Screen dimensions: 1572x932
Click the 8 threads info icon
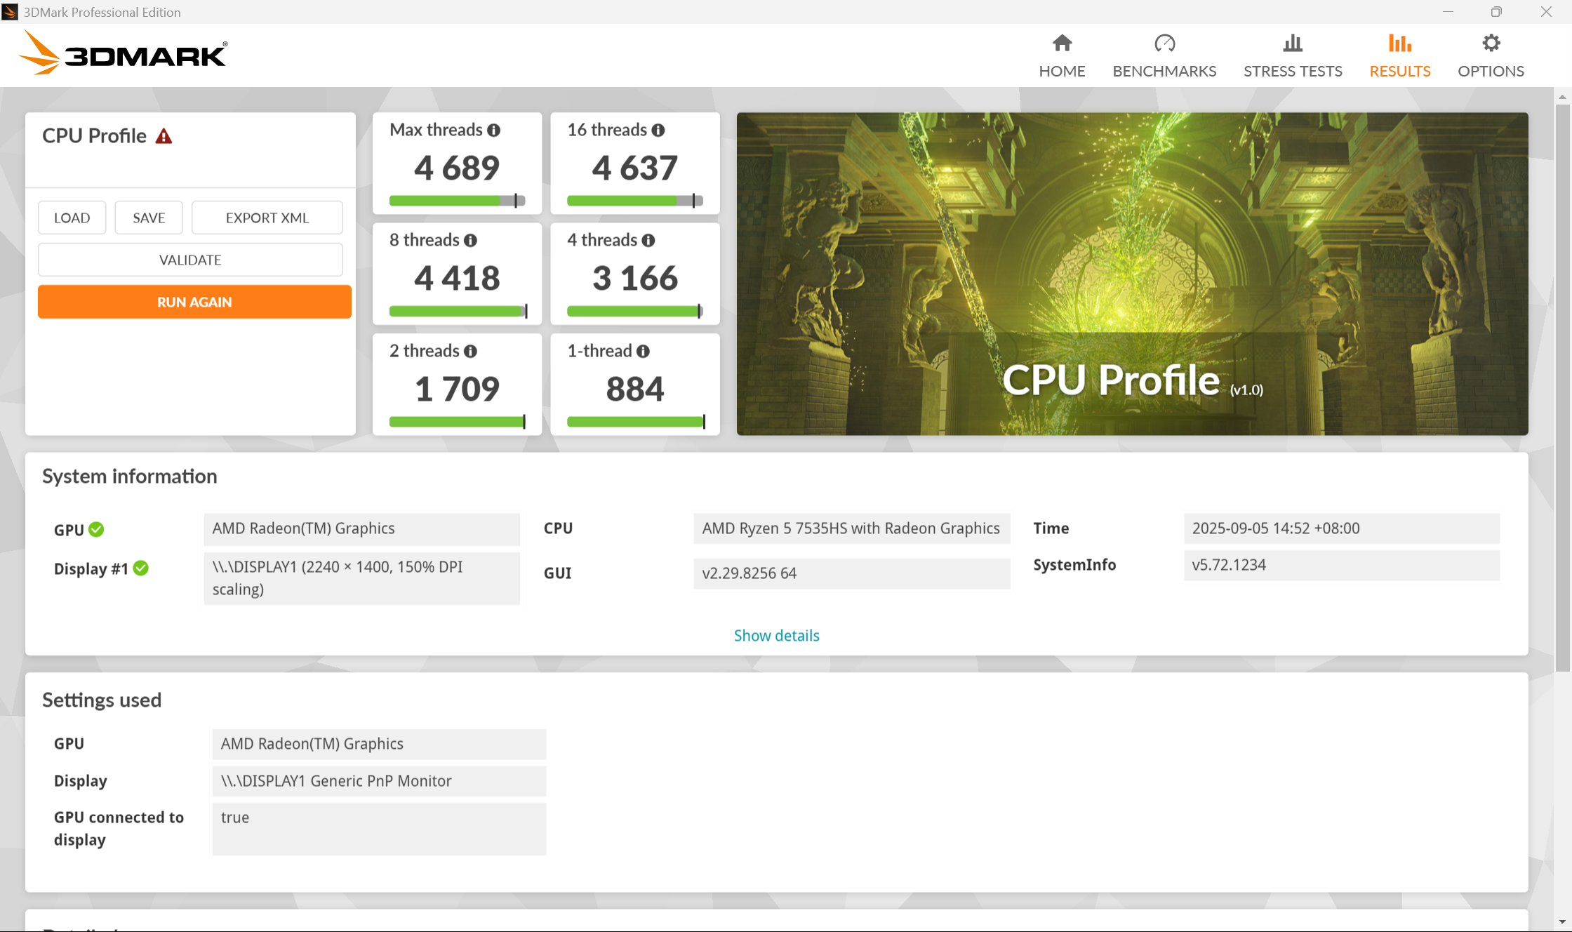[470, 241]
